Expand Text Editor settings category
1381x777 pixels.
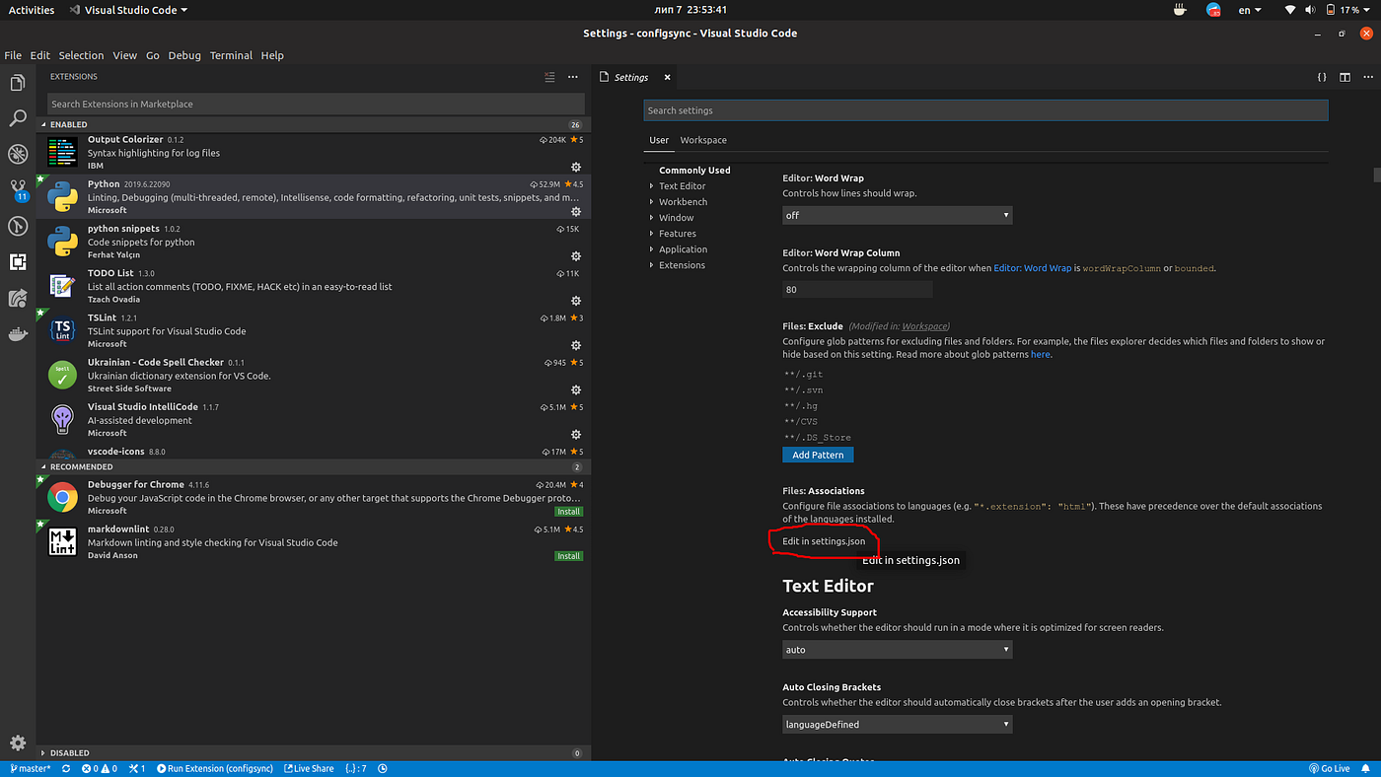tap(682, 185)
